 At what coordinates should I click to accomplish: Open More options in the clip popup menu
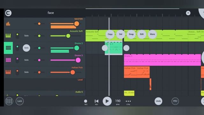point(152,34)
